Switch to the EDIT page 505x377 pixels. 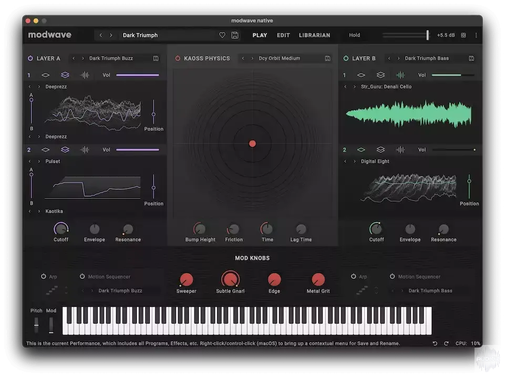pos(283,35)
